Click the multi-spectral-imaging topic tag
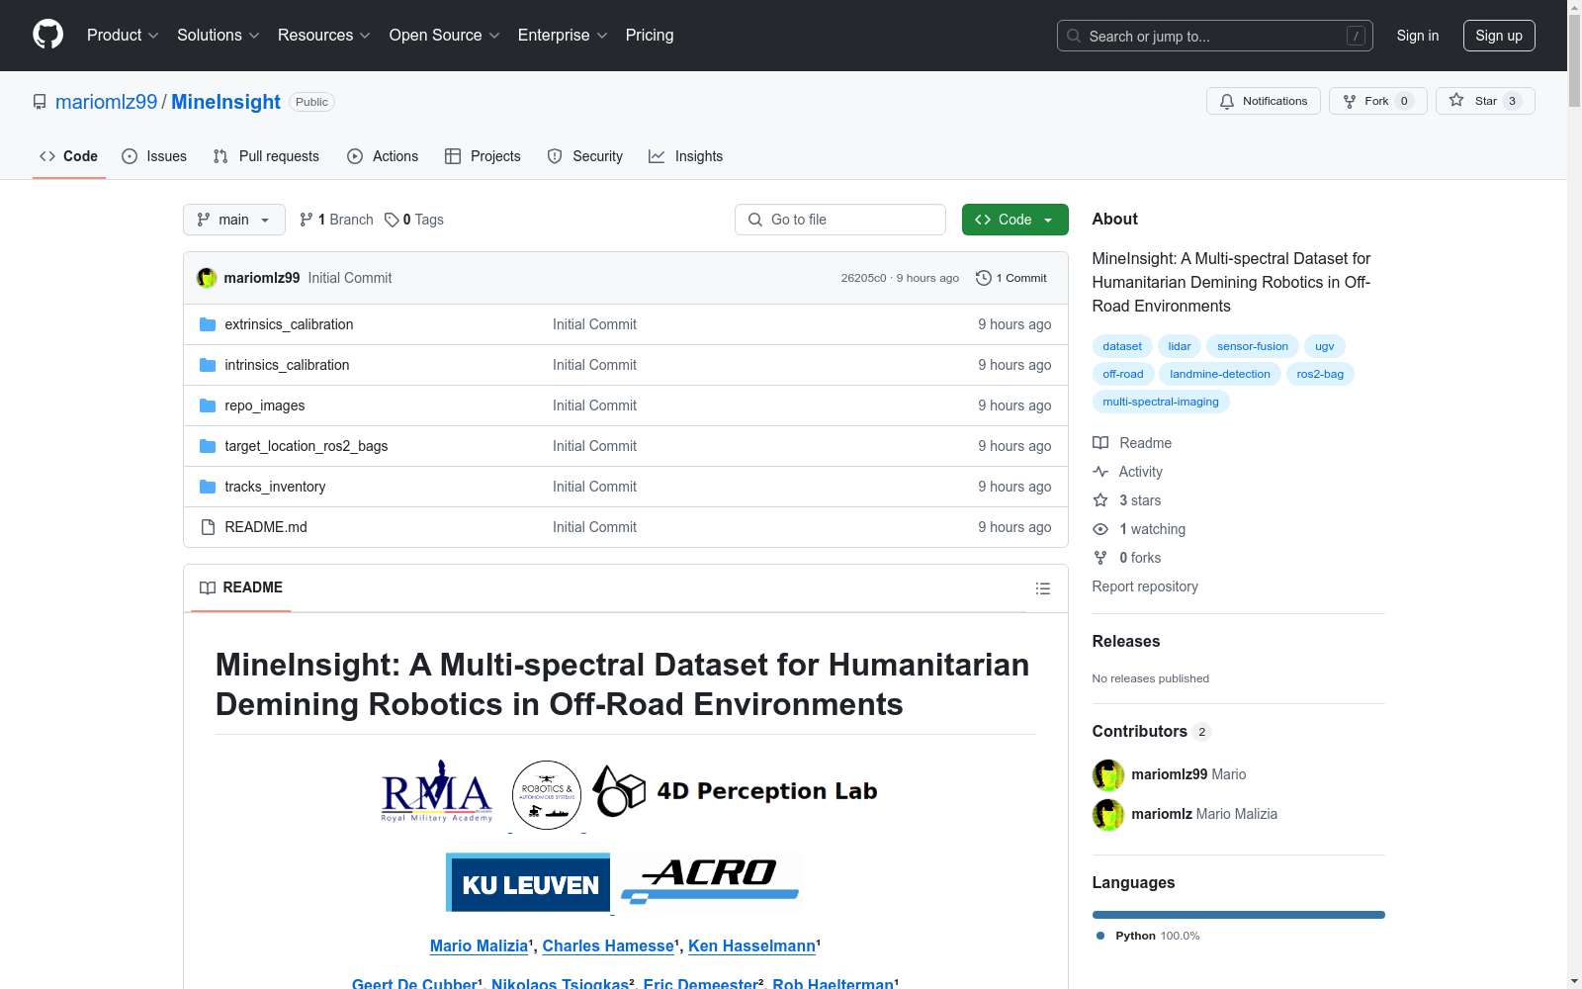This screenshot has height=989, width=1582. pyautogui.click(x=1161, y=402)
